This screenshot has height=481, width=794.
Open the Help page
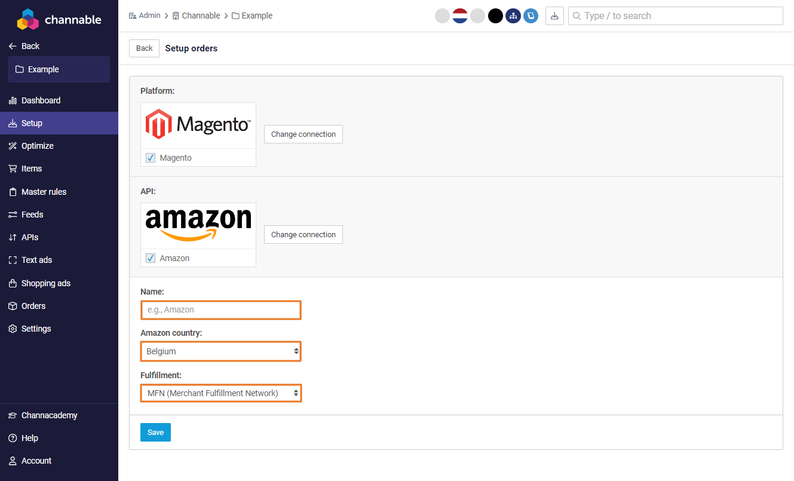point(59,438)
